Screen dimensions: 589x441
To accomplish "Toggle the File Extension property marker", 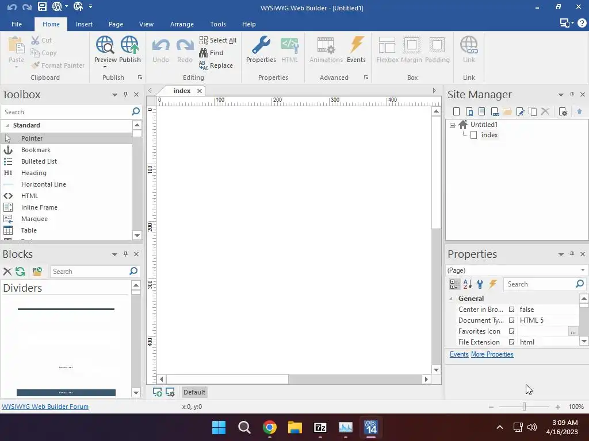I will (511, 342).
